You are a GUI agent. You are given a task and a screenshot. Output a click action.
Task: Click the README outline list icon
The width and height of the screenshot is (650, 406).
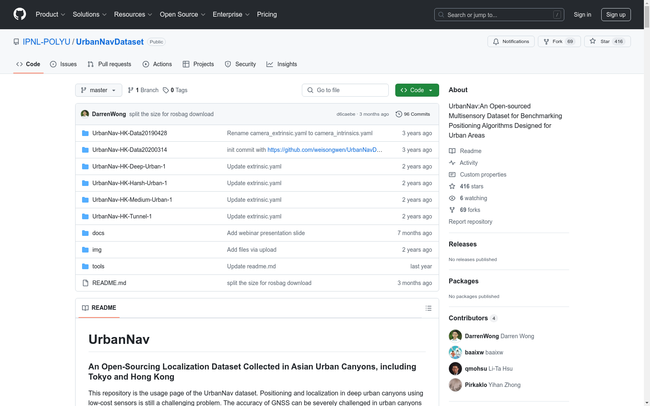(428, 308)
